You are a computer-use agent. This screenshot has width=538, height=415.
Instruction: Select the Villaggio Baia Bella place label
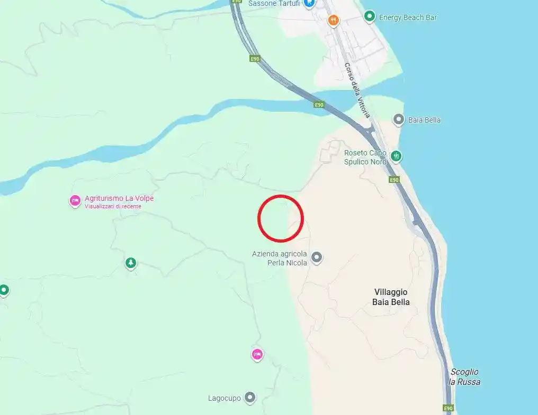tap(391, 297)
